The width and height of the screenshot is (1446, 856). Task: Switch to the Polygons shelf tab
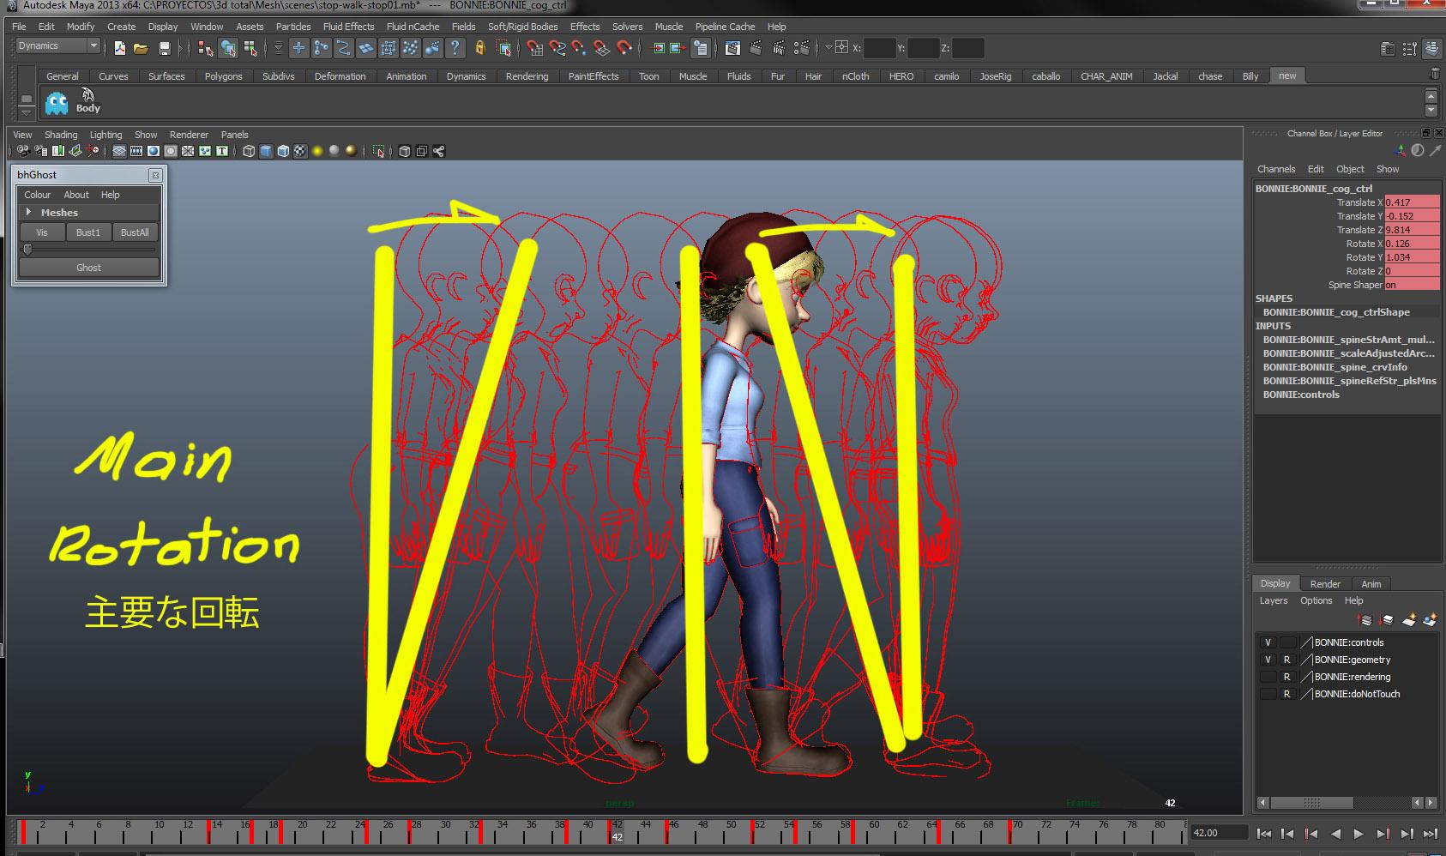point(223,76)
